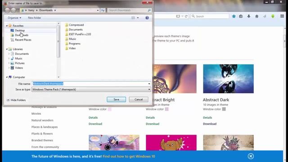Viewport: 288px width, 162px height.
Task: Select Downloads under Favorites
Action: pyautogui.click(x=22, y=35)
